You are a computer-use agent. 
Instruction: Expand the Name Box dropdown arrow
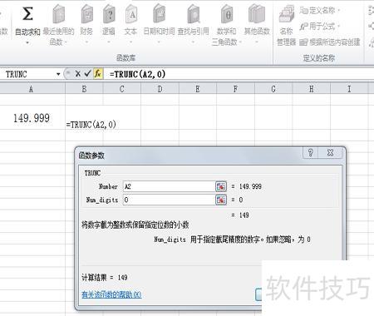click(x=58, y=74)
